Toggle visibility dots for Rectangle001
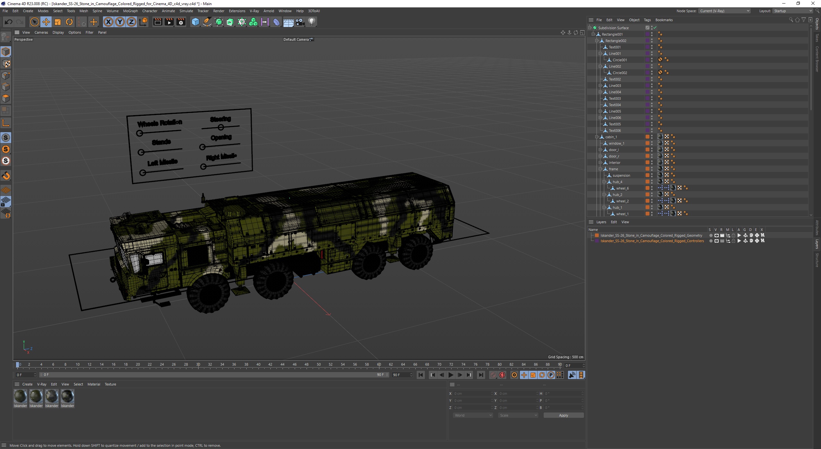This screenshot has width=821, height=449. click(652, 34)
